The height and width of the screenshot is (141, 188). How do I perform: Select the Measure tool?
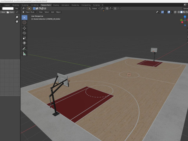pyautogui.click(x=24, y=54)
